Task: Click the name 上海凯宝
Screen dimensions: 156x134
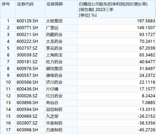Action: click(x=54, y=55)
